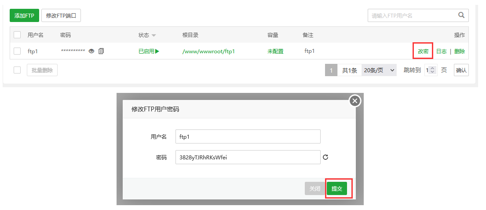Viewport: 486px width, 210px height.
Task: Select the ftp1 row checkbox
Action: pyautogui.click(x=17, y=51)
